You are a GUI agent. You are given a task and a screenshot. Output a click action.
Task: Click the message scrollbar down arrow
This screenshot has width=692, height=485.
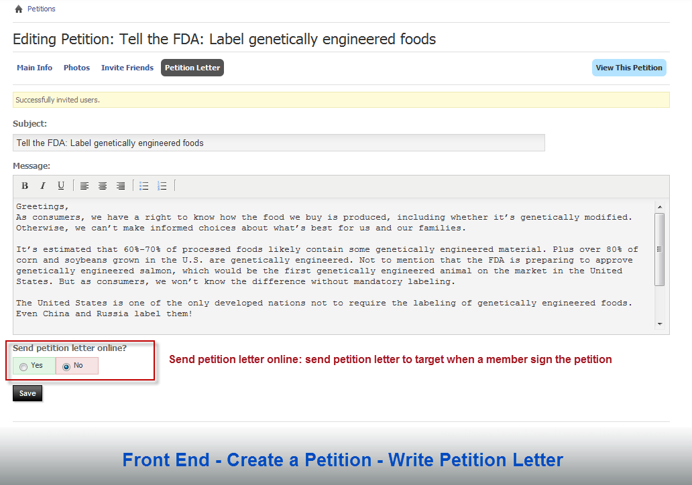[x=660, y=324]
